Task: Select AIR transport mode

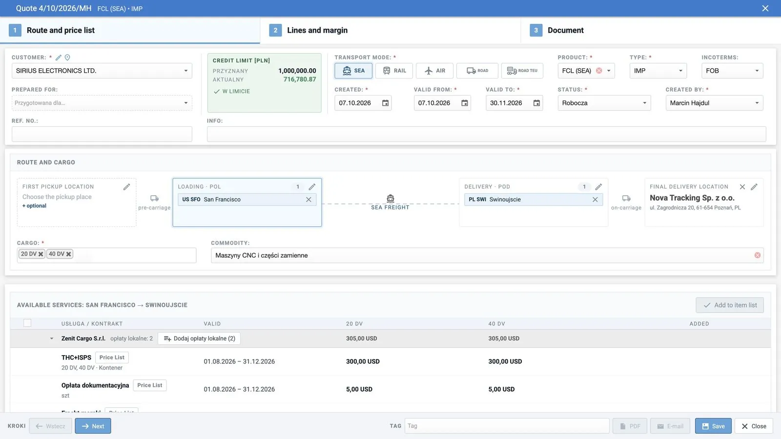Action: (434, 71)
